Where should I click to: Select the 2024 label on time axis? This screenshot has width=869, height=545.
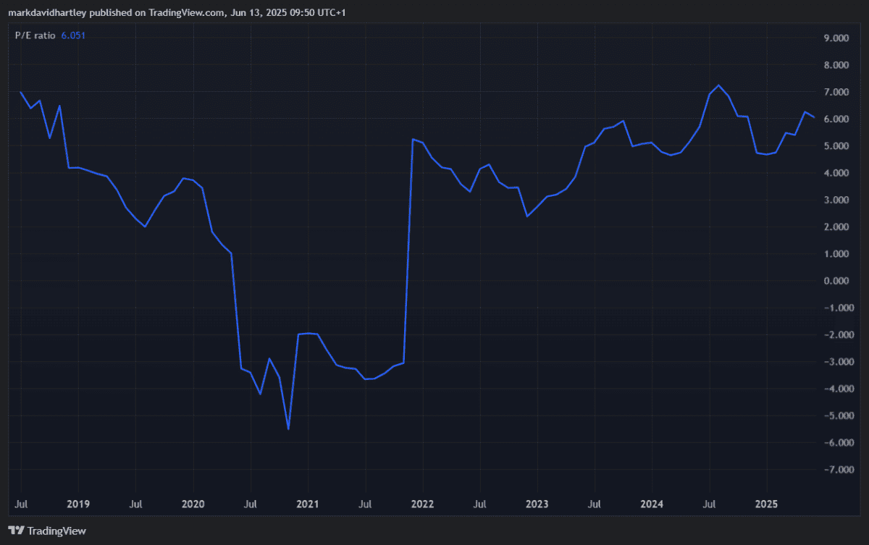click(x=652, y=502)
